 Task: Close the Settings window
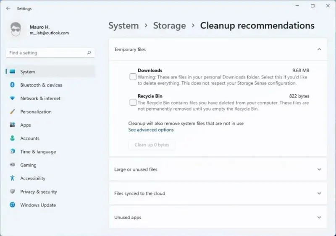pos(328,5)
